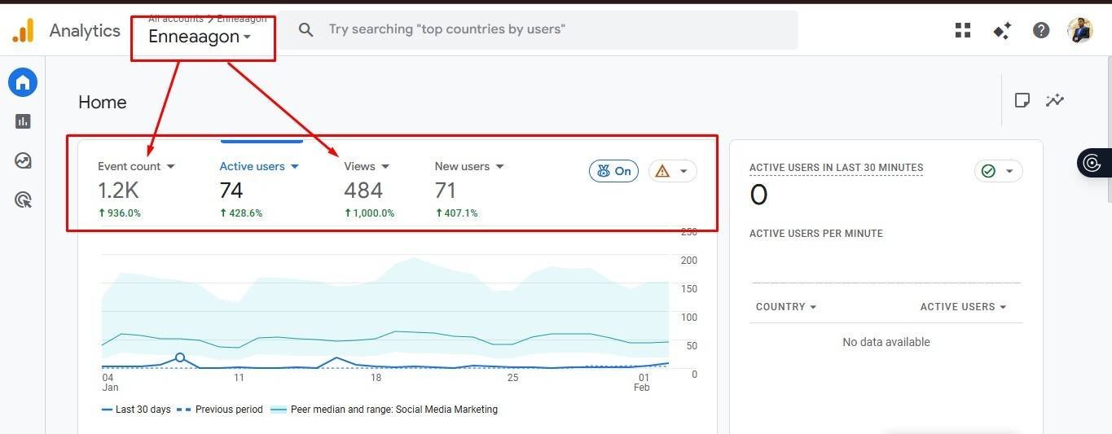
Task: Click the Previous period legend entry
Action: (x=220, y=410)
